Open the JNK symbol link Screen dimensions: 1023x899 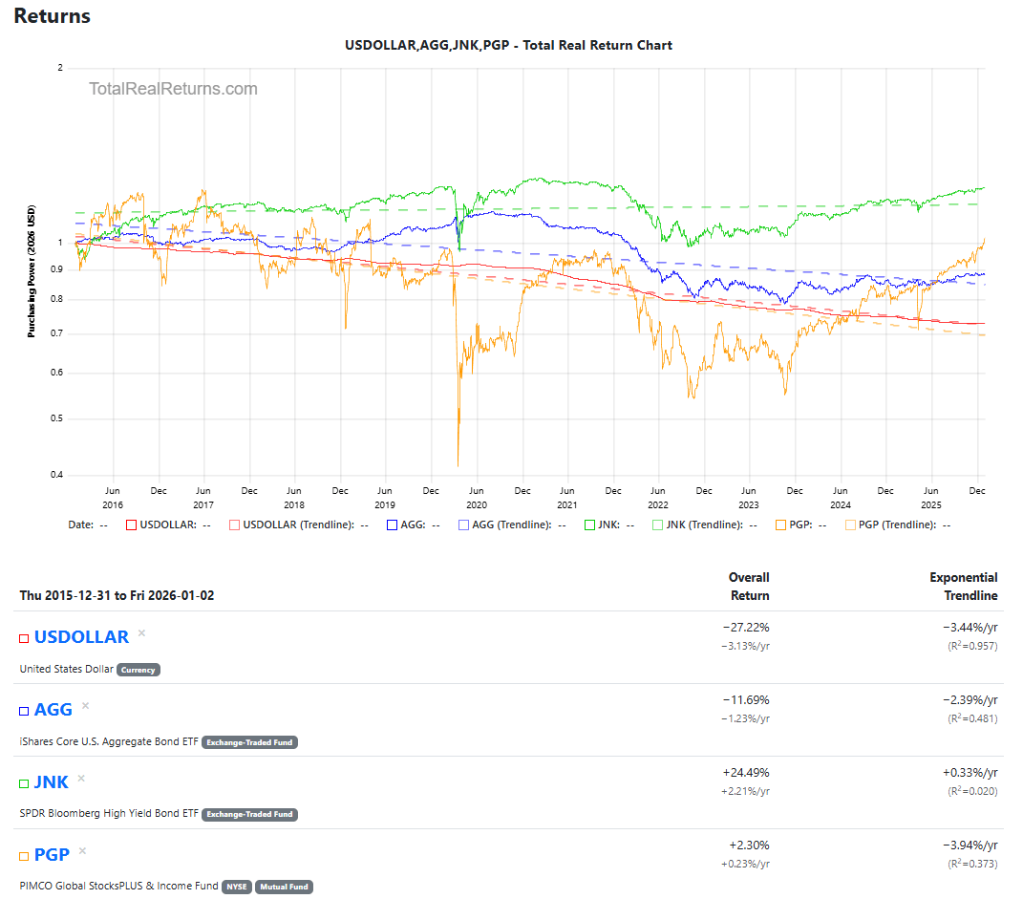click(52, 782)
